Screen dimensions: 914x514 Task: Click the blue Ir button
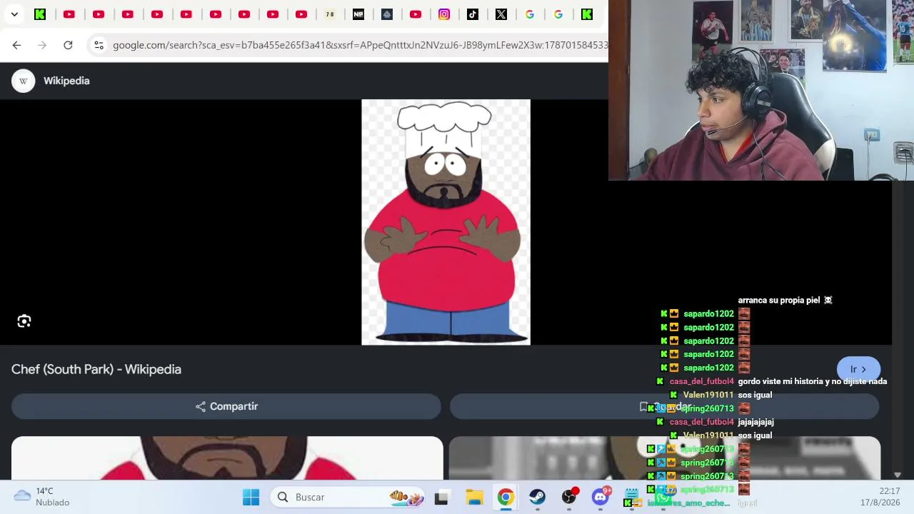click(858, 369)
